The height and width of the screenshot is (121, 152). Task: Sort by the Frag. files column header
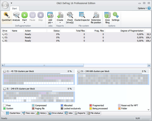(x=96, y=31)
